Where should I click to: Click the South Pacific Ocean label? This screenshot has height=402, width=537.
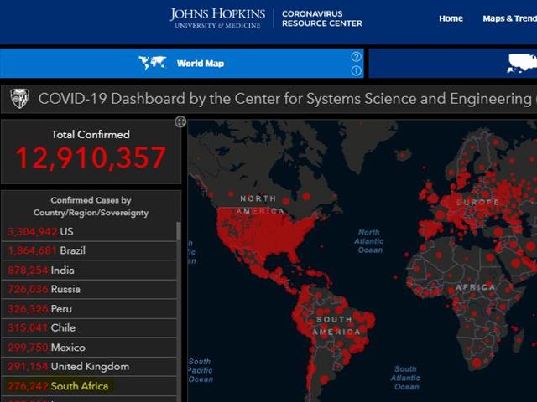click(x=201, y=370)
